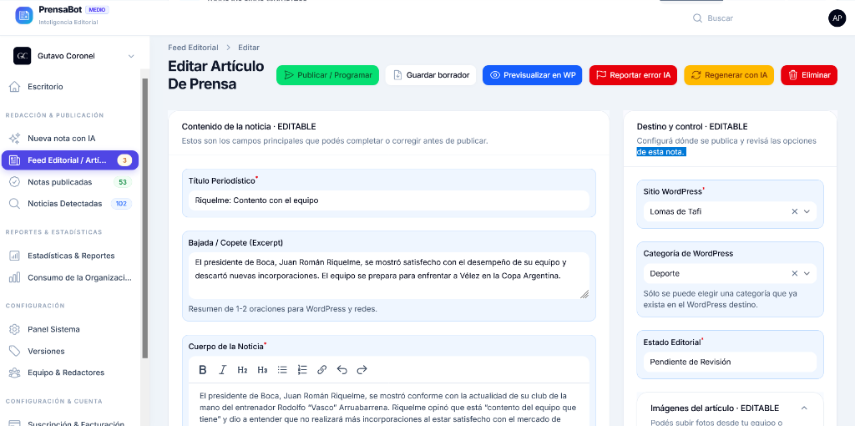Undo last edit in body editor
855x426 pixels.
341,370
